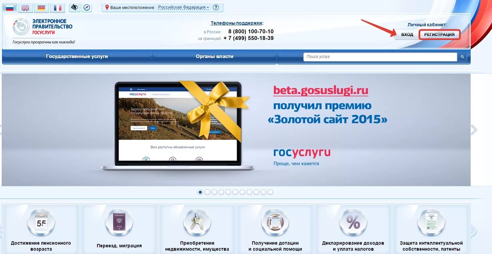Image resolution: width=492 pixels, height=254 pixels.
Task: Open the beta.gosuslugi.ru link in banner
Action: (x=321, y=91)
